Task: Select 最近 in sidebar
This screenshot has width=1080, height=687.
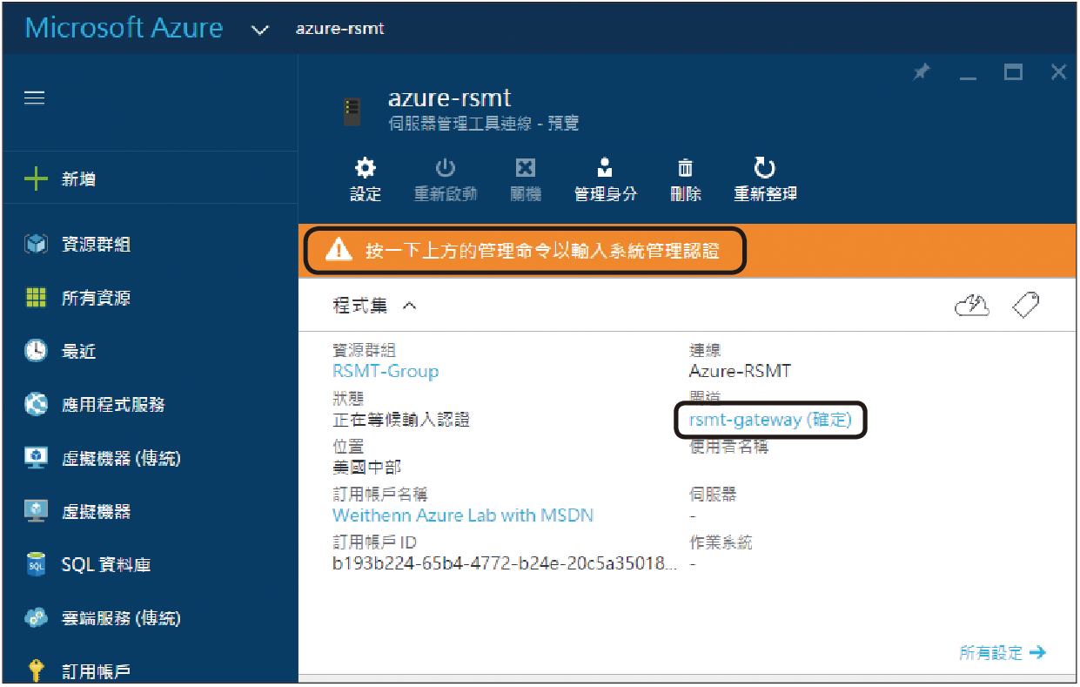Action: tap(78, 352)
